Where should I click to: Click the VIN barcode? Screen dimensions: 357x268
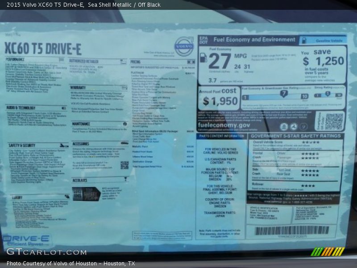[292, 230]
